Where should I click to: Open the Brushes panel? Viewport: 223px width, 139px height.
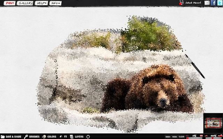pos(32,137)
